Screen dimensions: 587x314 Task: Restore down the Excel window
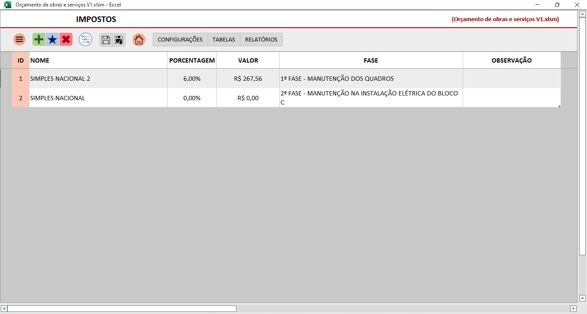click(x=557, y=5)
